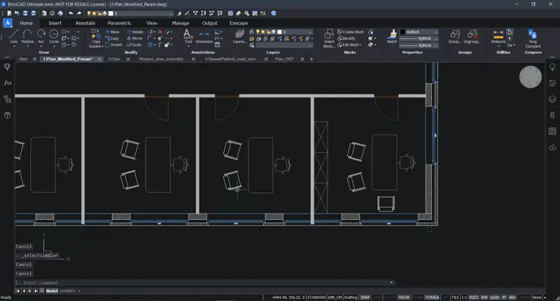The height and width of the screenshot is (301, 560).
Task: Toggle SNAP in the status bar
Action: [x=365, y=297]
